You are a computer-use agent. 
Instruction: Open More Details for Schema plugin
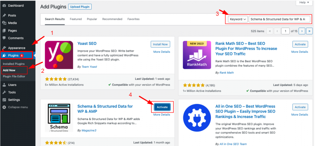coord(161,115)
